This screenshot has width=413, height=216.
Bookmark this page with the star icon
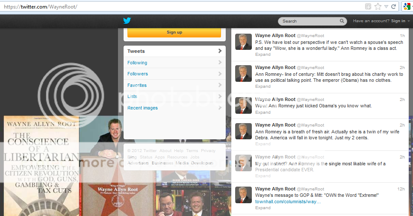[378, 6]
